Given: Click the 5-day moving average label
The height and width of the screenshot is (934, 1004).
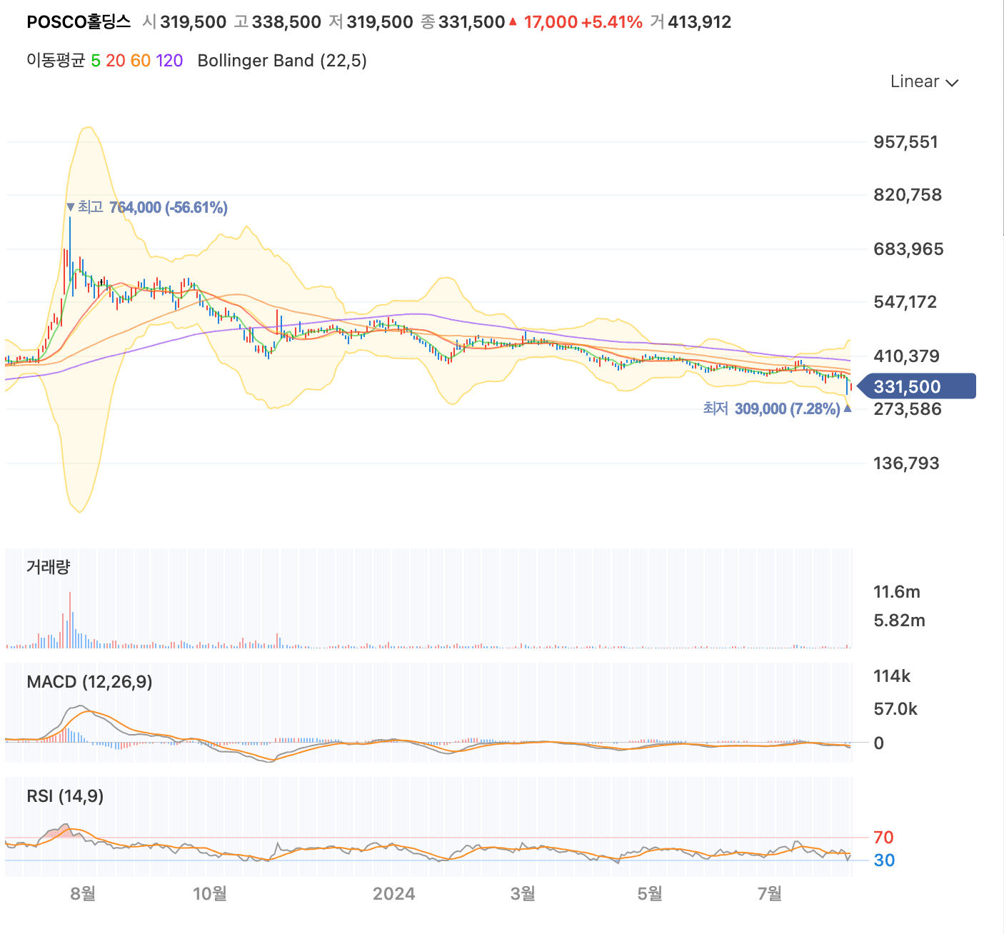Looking at the screenshot, I should click(x=96, y=61).
